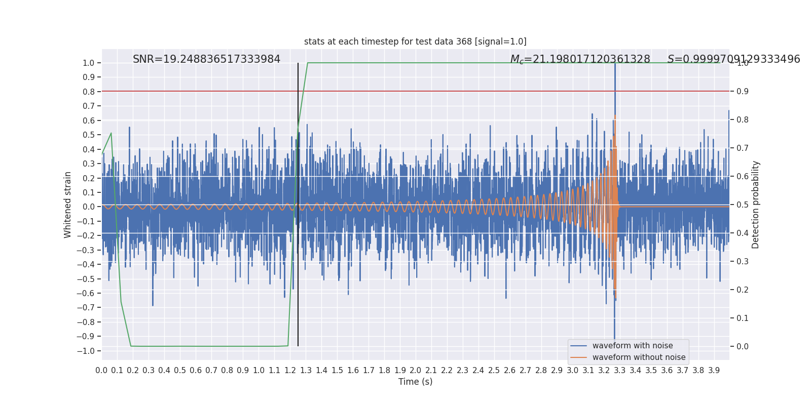Click the S=0.9999 score annotation

(733, 59)
